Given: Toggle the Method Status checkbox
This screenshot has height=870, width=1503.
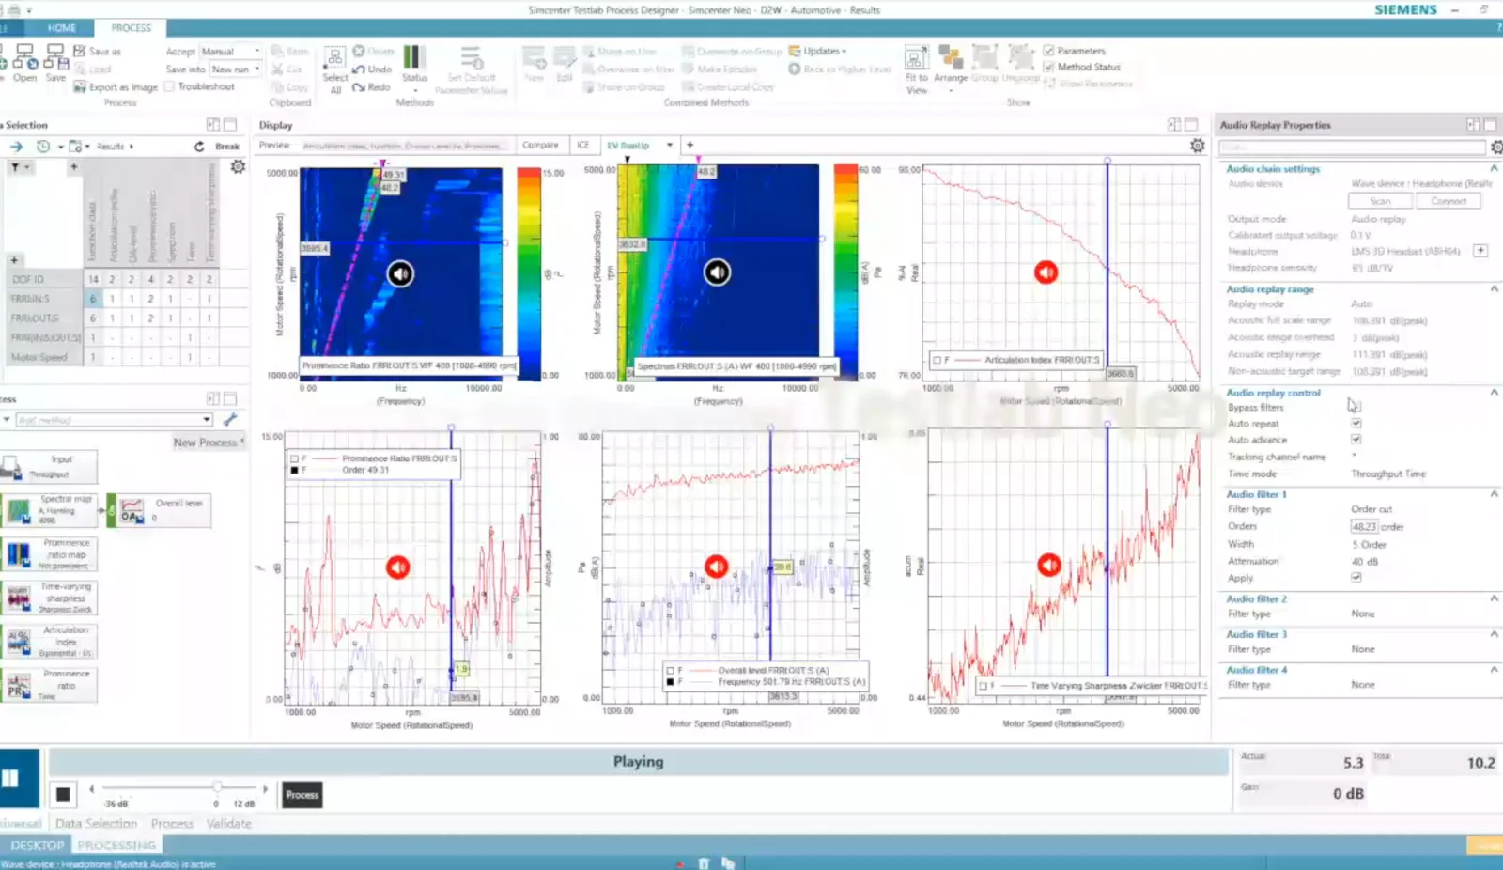Looking at the screenshot, I should click(x=1049, y=67).
